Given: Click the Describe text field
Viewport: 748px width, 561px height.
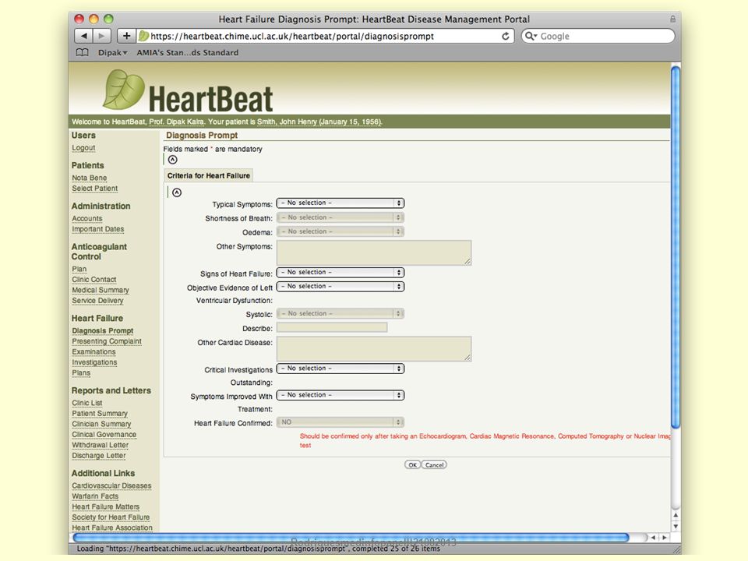Looking at the screenshot, I should coord(332,328).
